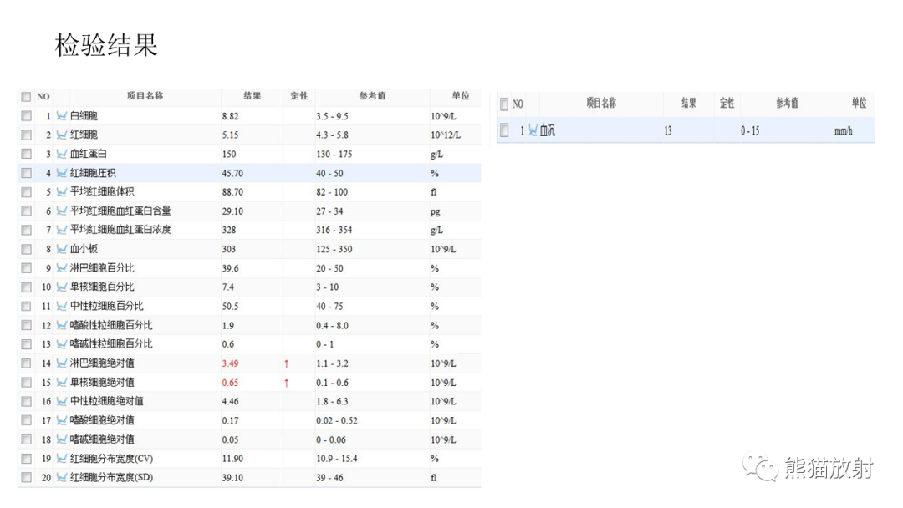Click the reference range 0.02 - 0.52
This screenshot has height=508, width=903.
point(337,420)
